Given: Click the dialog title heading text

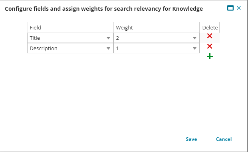Looking at the screenshot, I should click(x=104, y=9).
